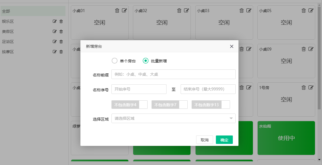Click the delete icon next to 足浴区
This screenshot has height=165, width=322.
pos(61,41)
